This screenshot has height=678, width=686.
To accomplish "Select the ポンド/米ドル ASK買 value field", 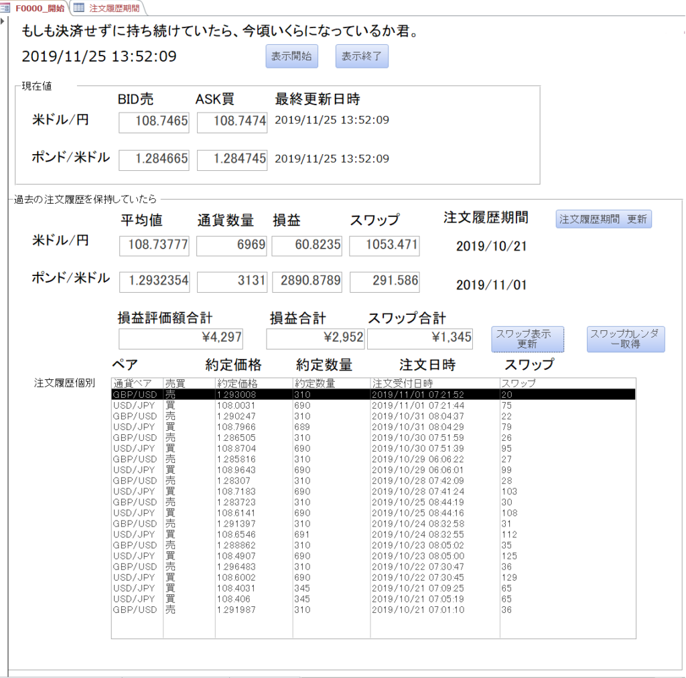I will (x=232, y=160).
